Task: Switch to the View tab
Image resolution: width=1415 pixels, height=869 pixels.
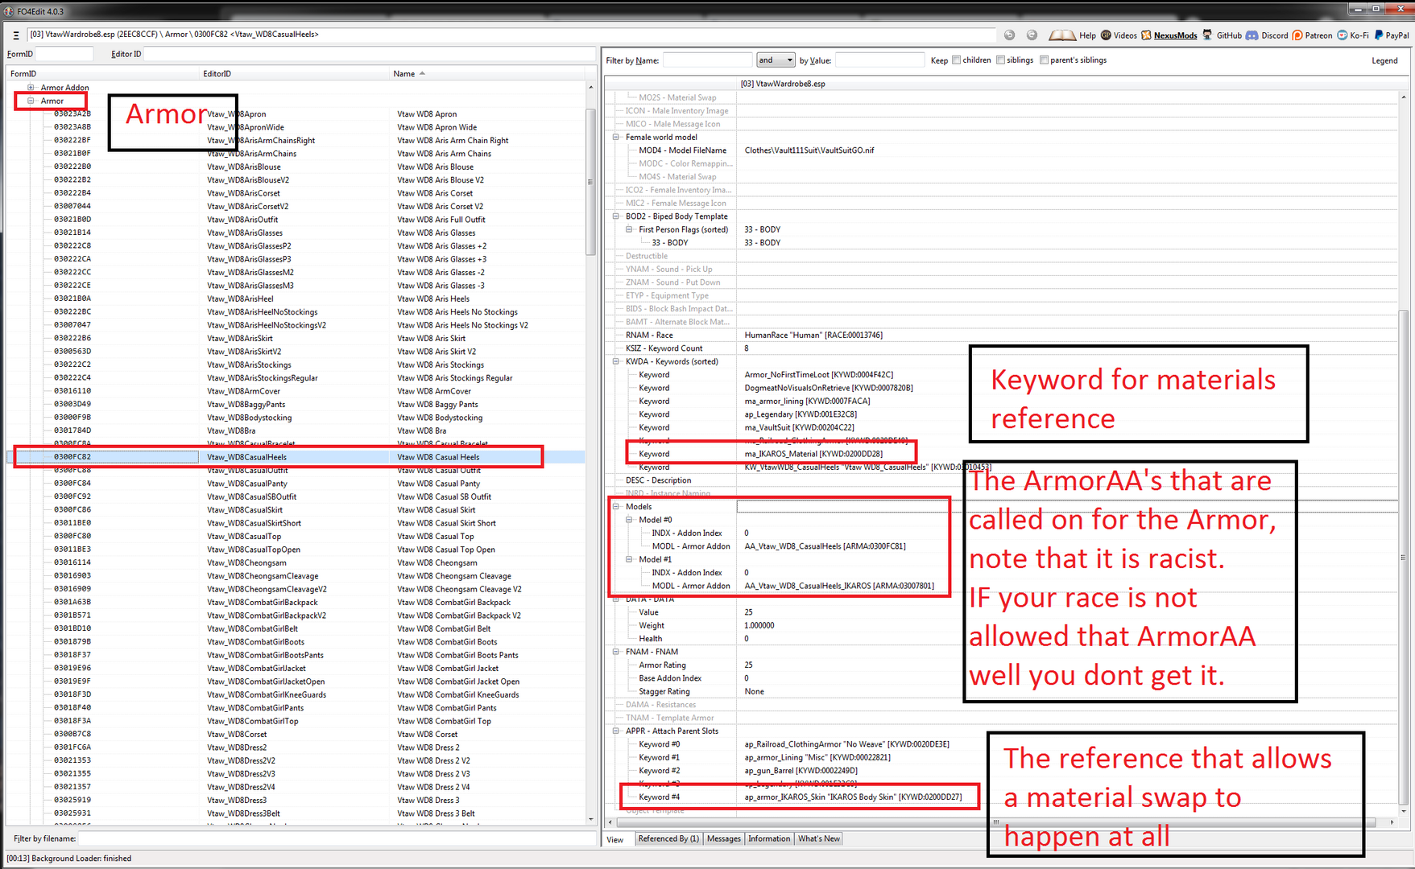Action: pos(615,839)
